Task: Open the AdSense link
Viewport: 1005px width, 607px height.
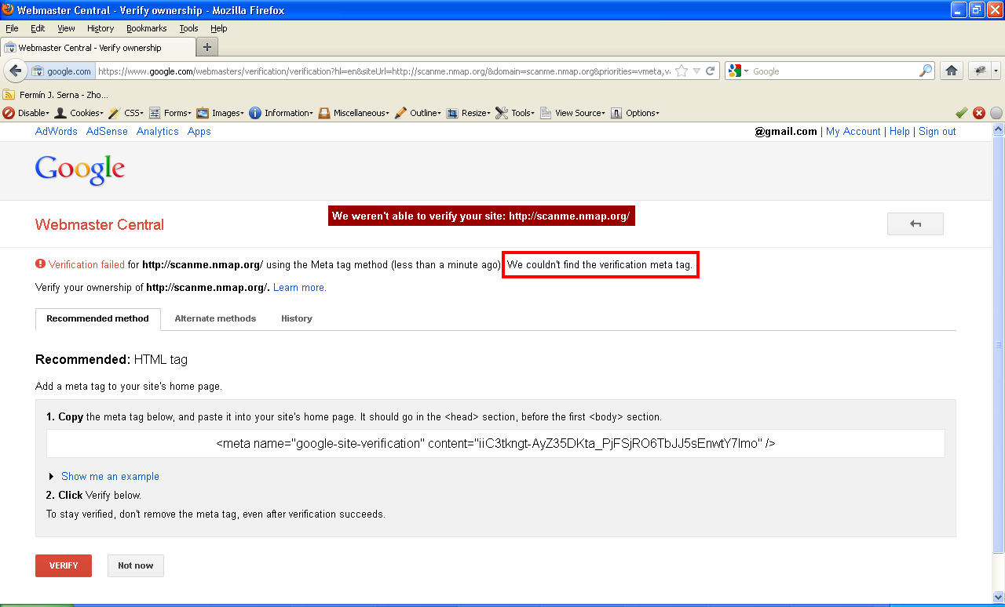Action: 107,132
